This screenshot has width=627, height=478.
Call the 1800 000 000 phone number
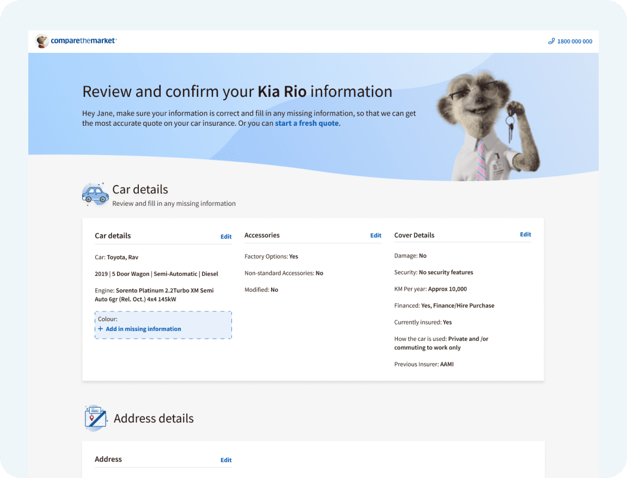pos(574,41)
